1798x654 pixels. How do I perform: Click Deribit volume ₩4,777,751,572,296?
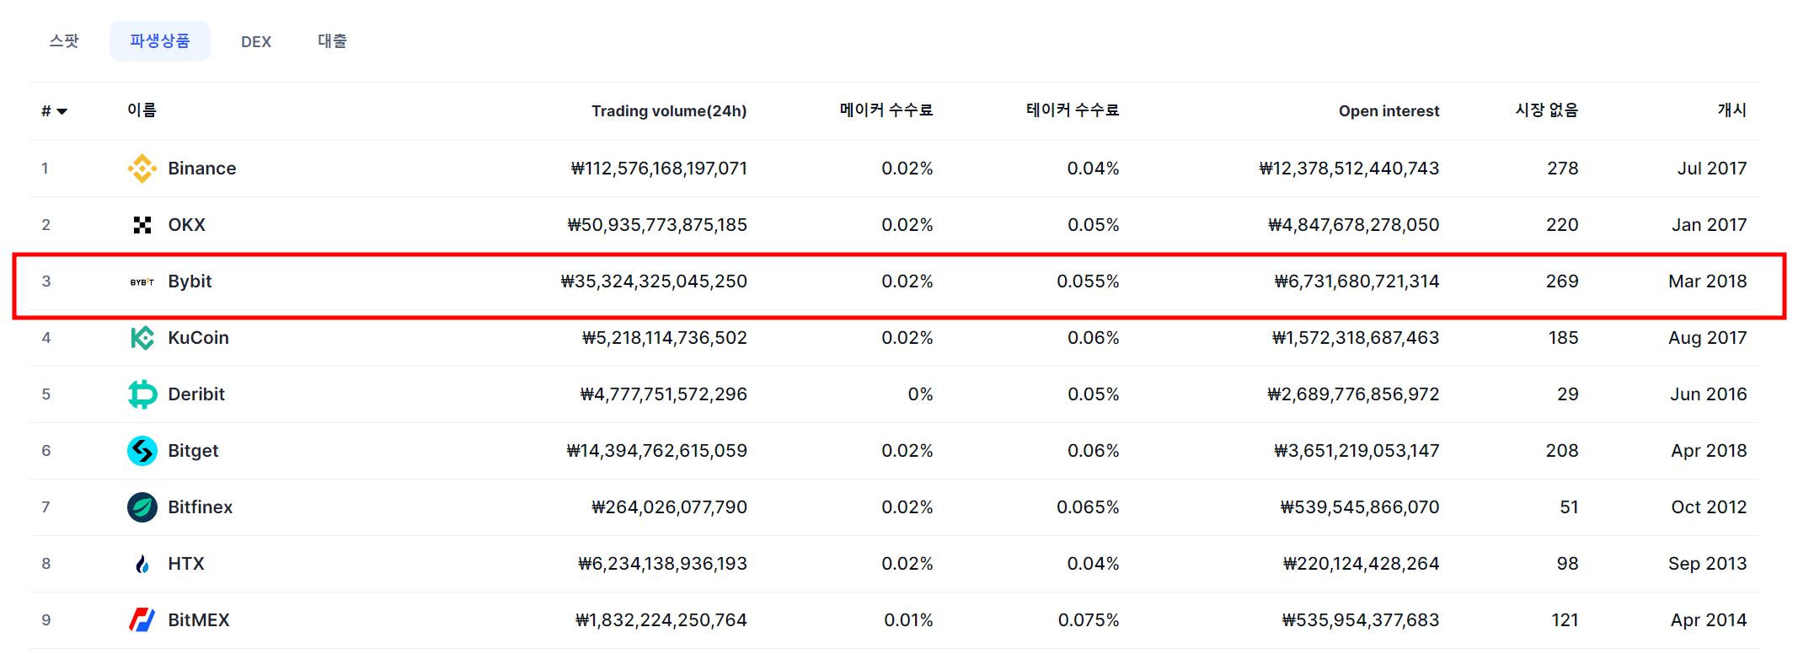point(664,394)
